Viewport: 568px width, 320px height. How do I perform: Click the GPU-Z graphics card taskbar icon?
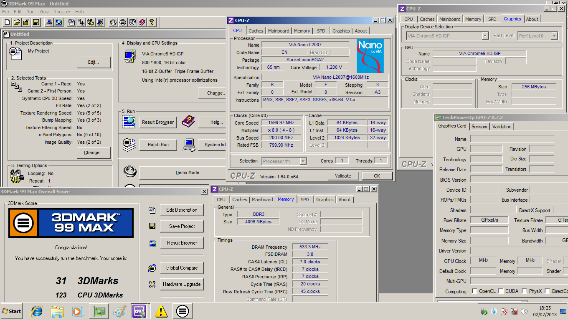pyautogui.click(x=99, y=311)
